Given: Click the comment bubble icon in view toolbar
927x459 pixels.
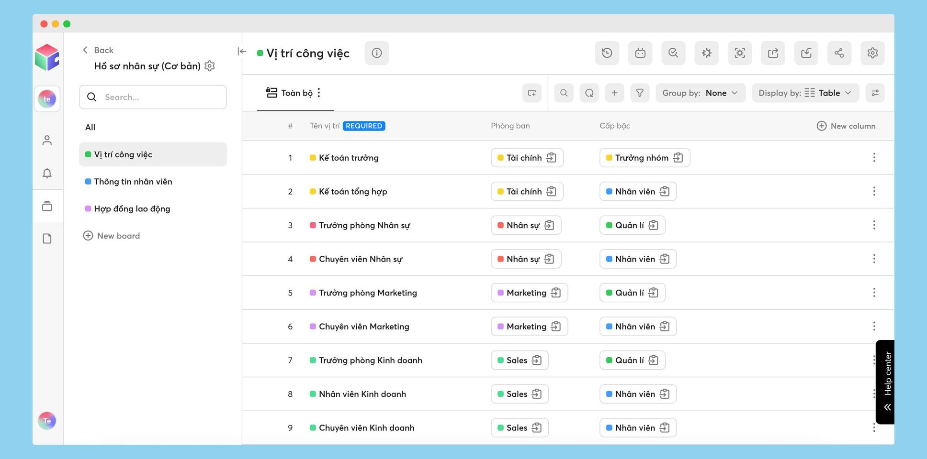Looking at the screenshot, I should [x=589, y=93].
